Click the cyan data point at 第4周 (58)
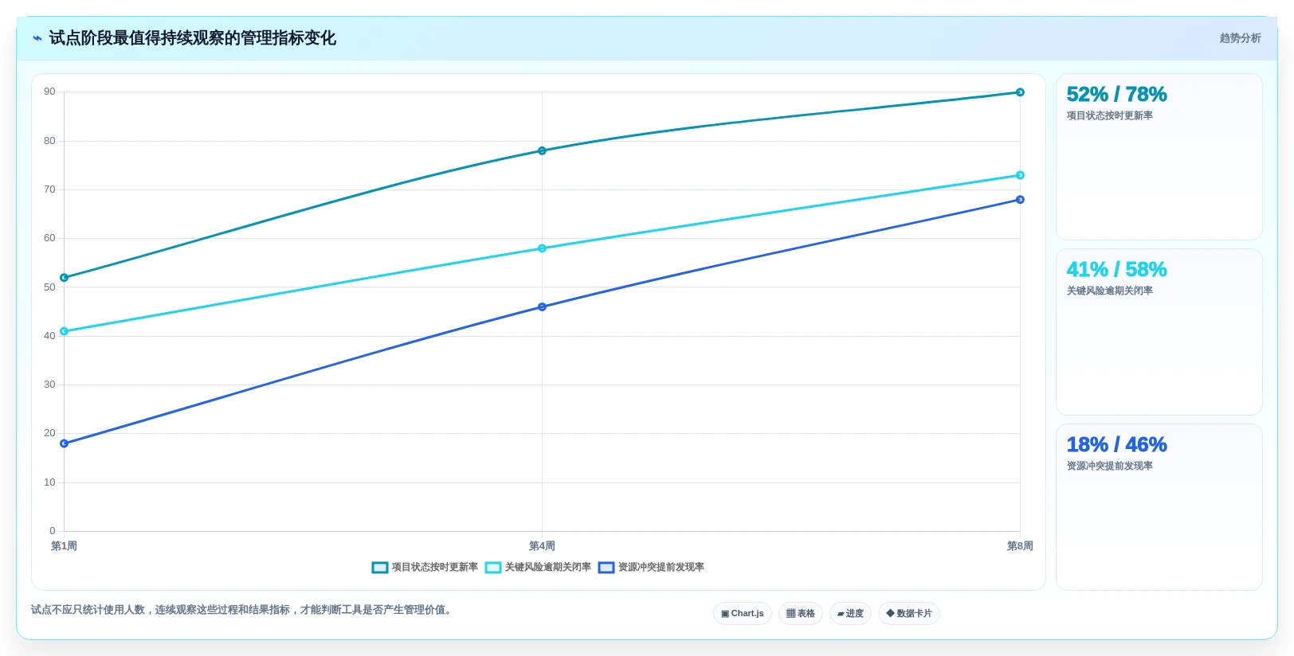 point(542,248)
